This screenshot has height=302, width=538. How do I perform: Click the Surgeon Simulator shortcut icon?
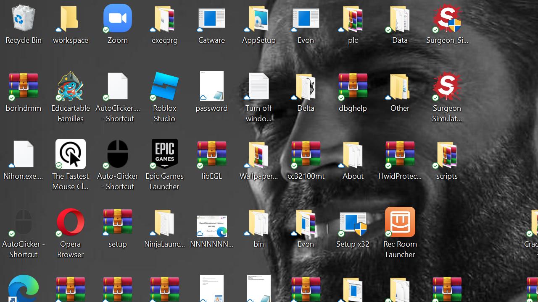pyautogui.click(x=447, y=87)
